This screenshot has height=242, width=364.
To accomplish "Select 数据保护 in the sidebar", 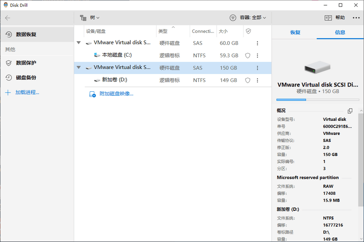I will click(x=37, y=63).
